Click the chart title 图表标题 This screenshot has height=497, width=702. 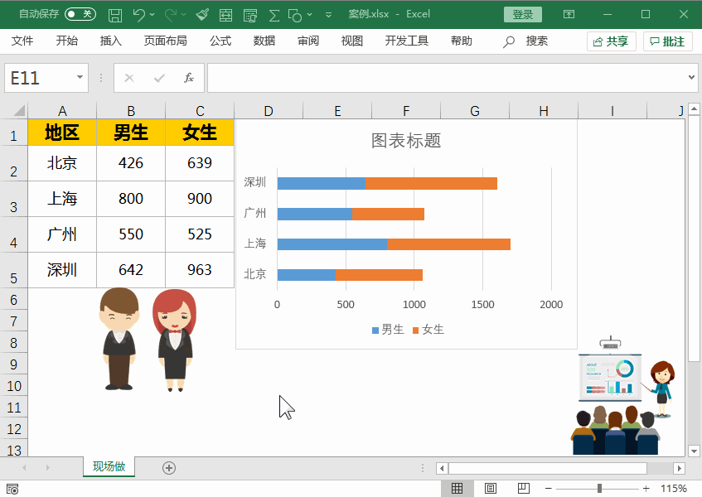(x=406, y=141)
